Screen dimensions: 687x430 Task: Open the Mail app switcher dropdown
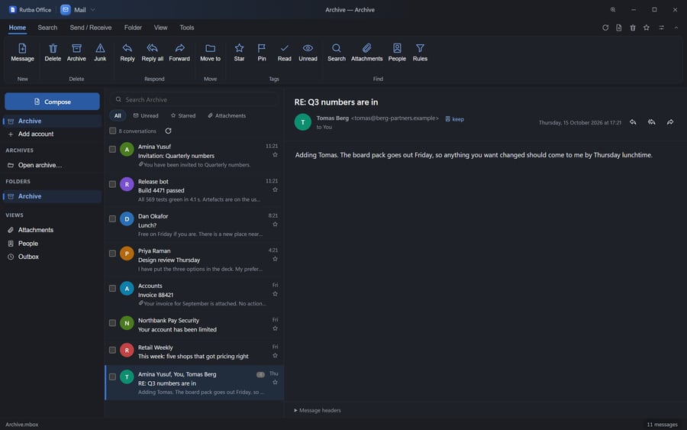click(79, 10)
